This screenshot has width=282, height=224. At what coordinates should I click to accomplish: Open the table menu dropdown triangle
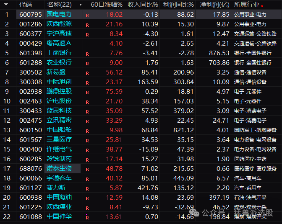click(x=6, y=4)
